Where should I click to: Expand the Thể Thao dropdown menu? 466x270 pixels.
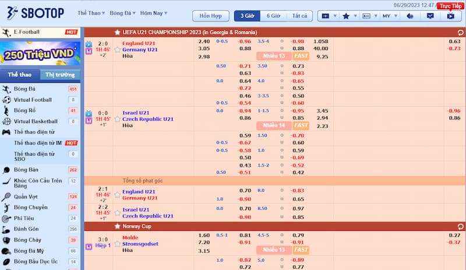[x=91, y=13]
